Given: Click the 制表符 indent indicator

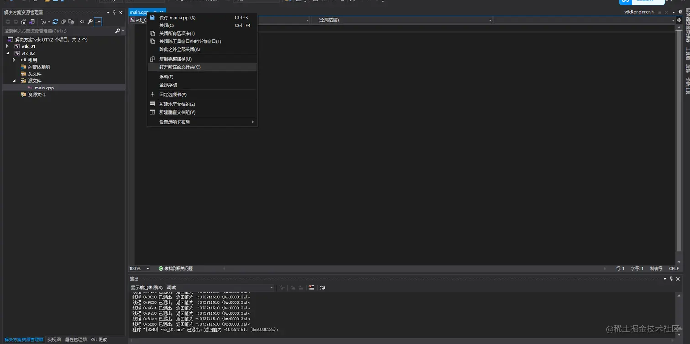Looking at the screenshot, I should pos(656,269).
